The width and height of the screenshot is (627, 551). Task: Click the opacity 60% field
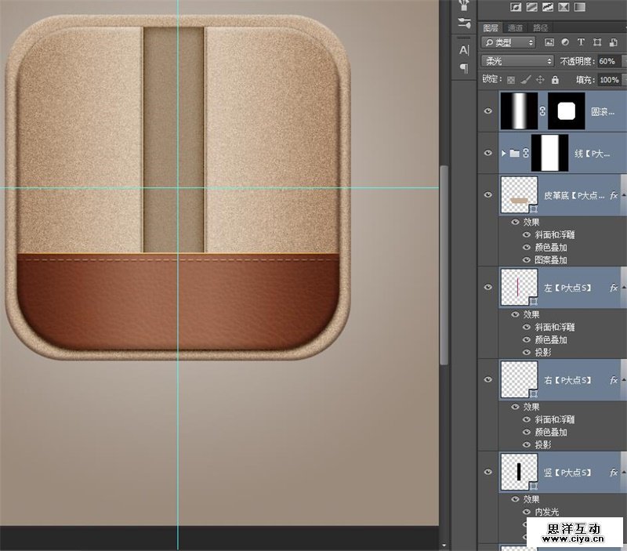pyautogui.click(x=607, y=61)
